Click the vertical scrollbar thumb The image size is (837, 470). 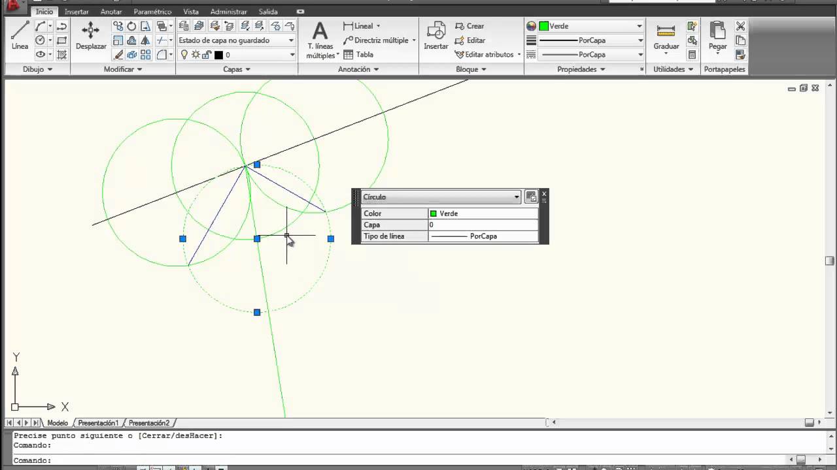coord(830,261)
